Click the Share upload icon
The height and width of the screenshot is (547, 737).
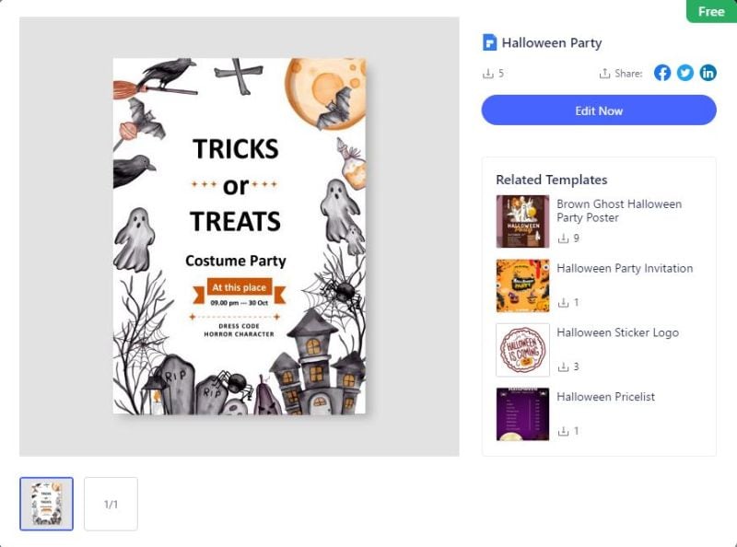coord(604,74)
